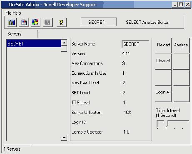192x154 pixels.
Task: Click the Analyze button
Action: tap(181, 45)
